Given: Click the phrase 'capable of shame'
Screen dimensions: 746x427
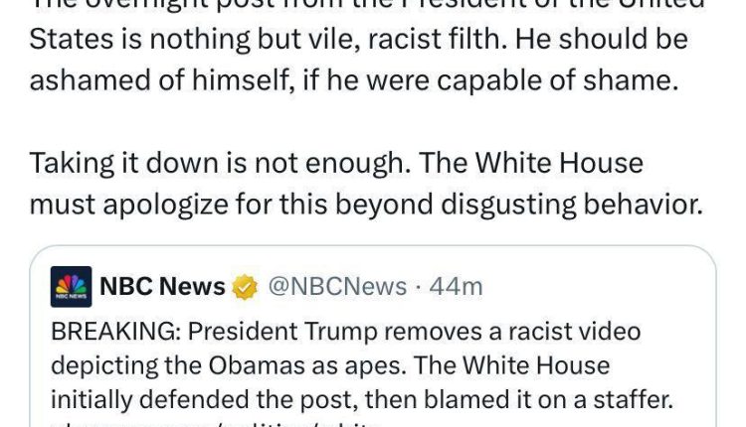Looking at the screenshot, I should tap(557, 80).
